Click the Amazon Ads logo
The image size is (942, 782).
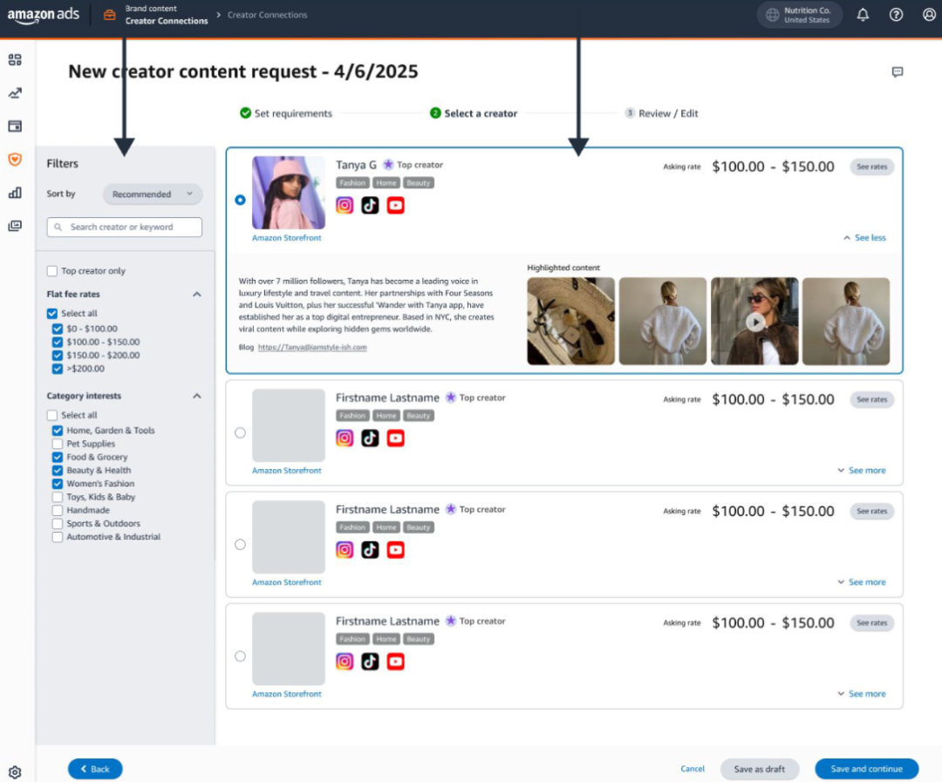[x=44, y=15]
